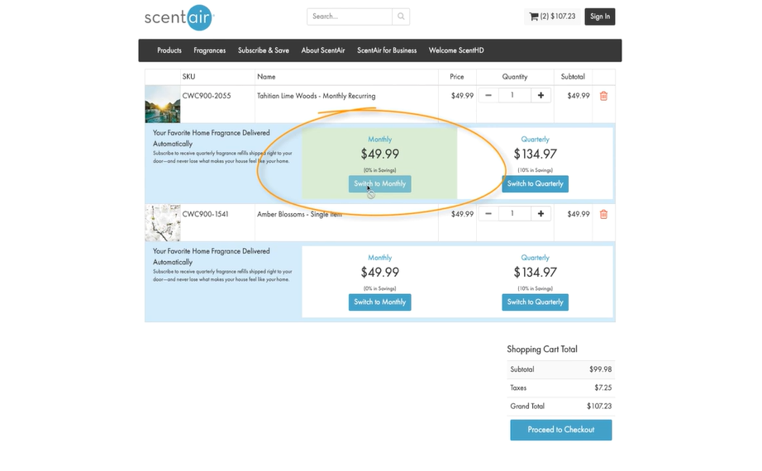
Task: Open the Fragrances menu
Action: point(209,50)
